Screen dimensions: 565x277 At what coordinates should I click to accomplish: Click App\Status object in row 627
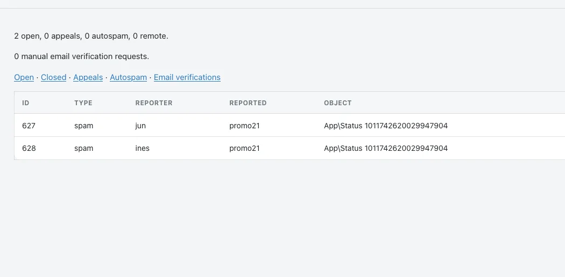(x=386, y=126)
